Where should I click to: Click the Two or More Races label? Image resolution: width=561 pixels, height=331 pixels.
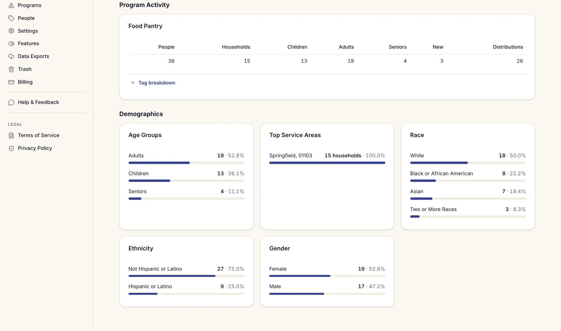point(433,209)
